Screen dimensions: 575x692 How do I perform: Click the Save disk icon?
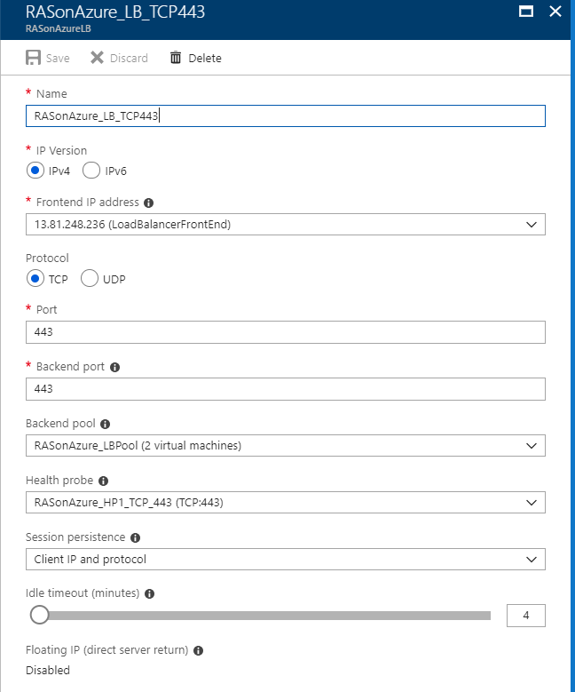(x=34, y=58)
